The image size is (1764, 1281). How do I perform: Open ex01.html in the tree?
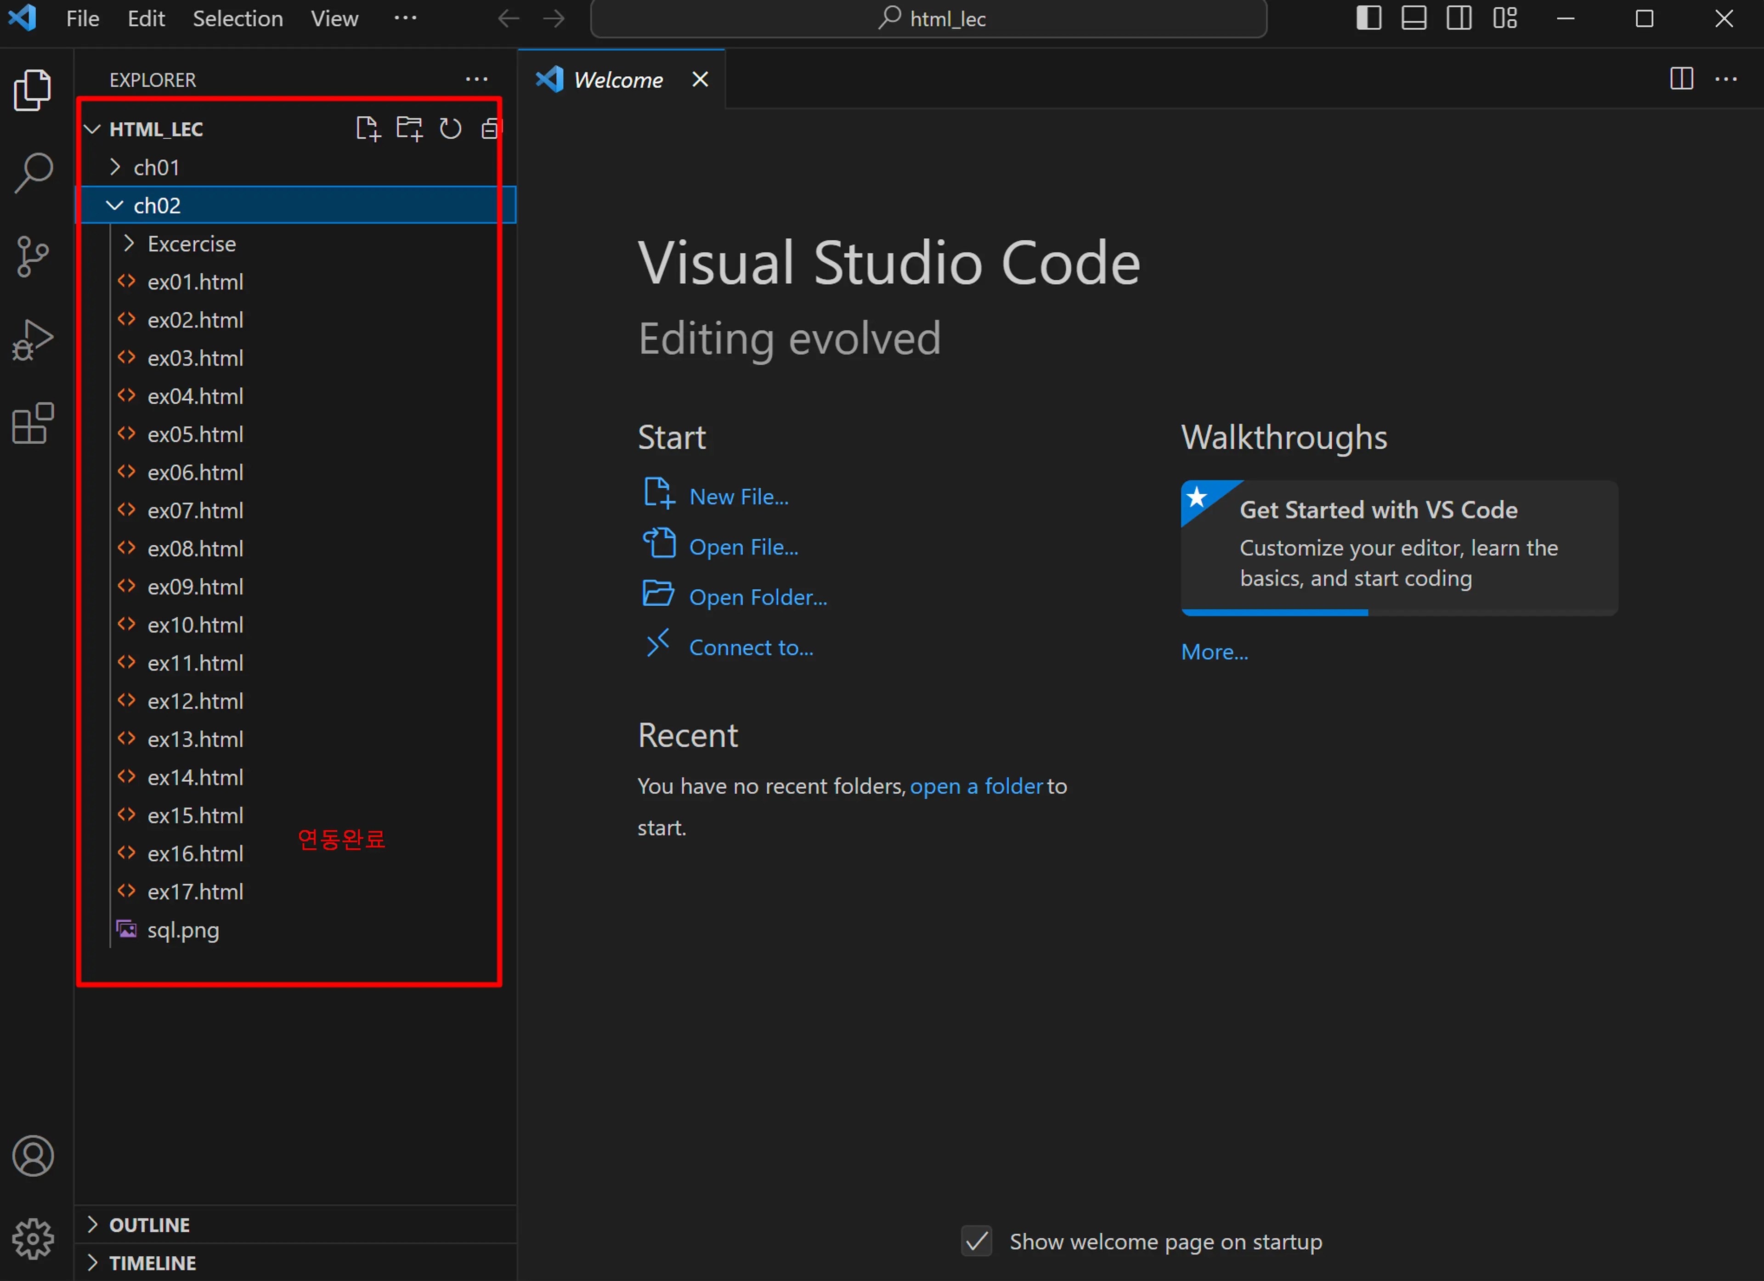tap(295, 282)
